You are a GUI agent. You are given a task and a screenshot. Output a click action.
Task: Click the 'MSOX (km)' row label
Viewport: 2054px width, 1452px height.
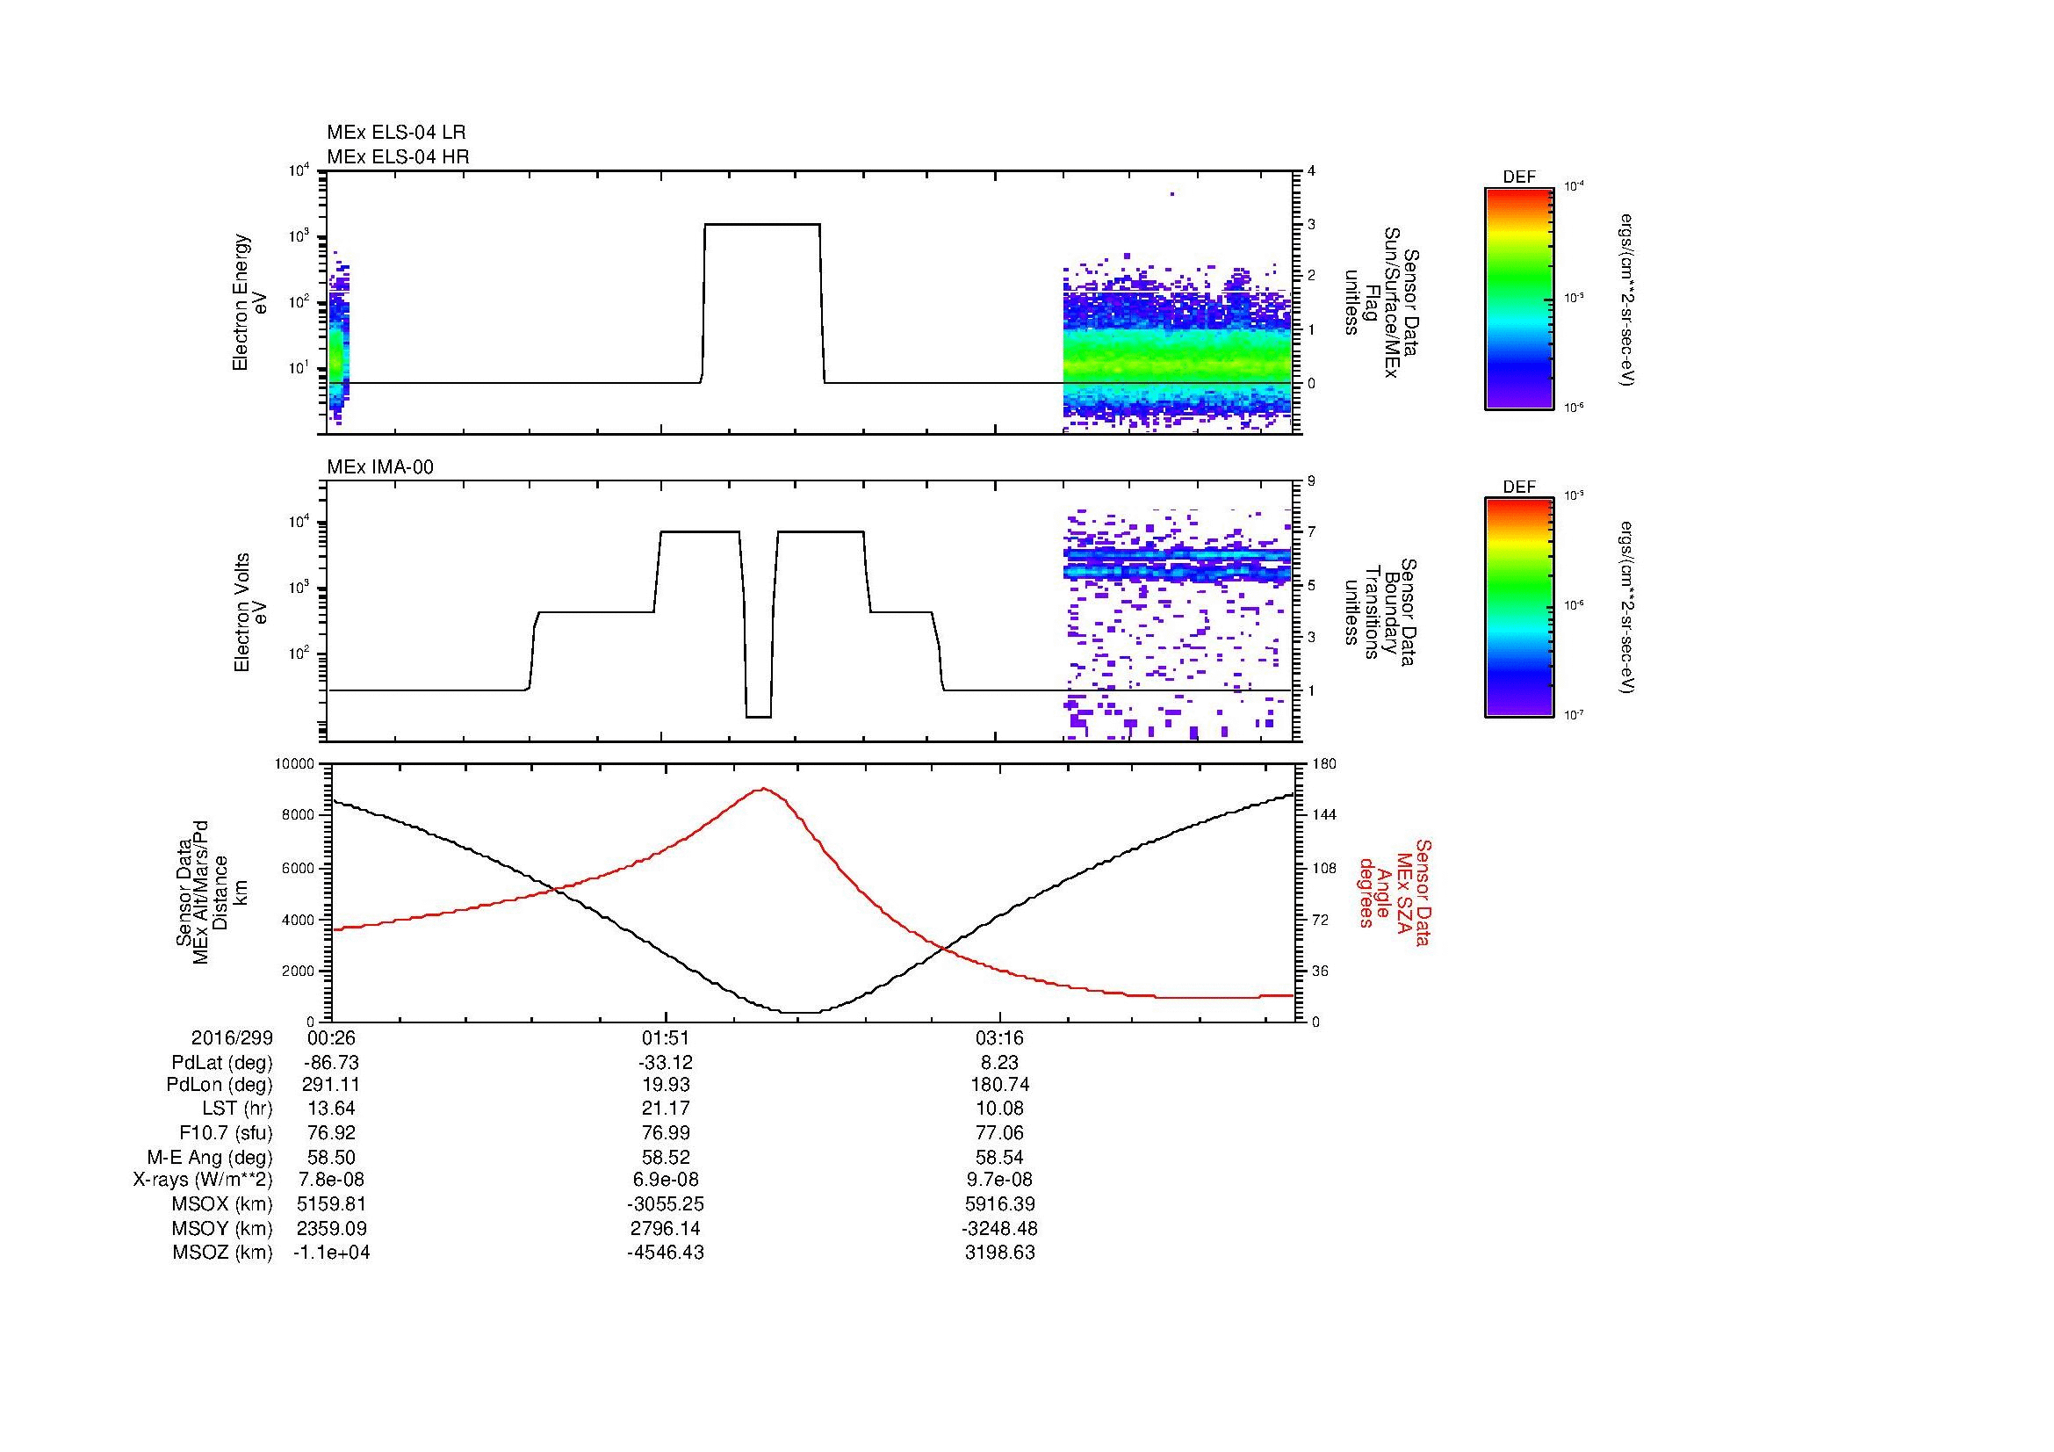pyautogui.click(x=224, y=1204)
